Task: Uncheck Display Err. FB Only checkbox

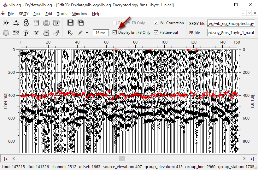Action: click(x=115, y=32)
